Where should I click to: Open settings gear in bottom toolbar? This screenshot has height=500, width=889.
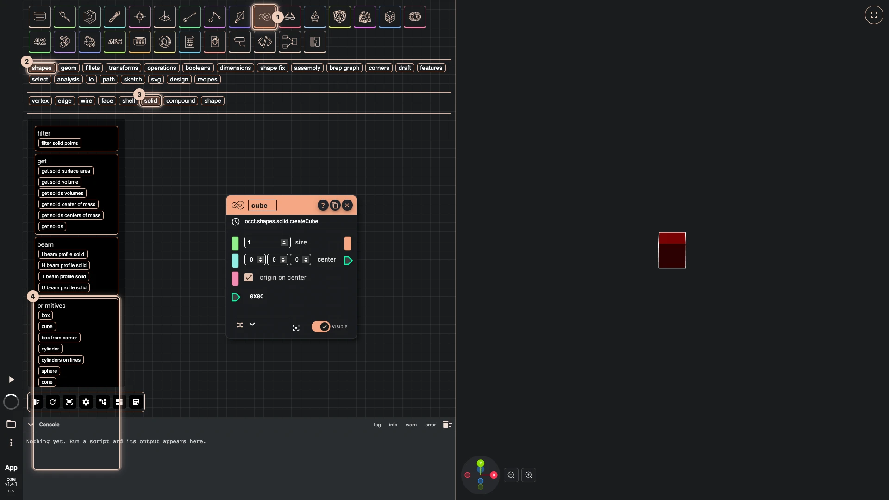click(86, 402)
